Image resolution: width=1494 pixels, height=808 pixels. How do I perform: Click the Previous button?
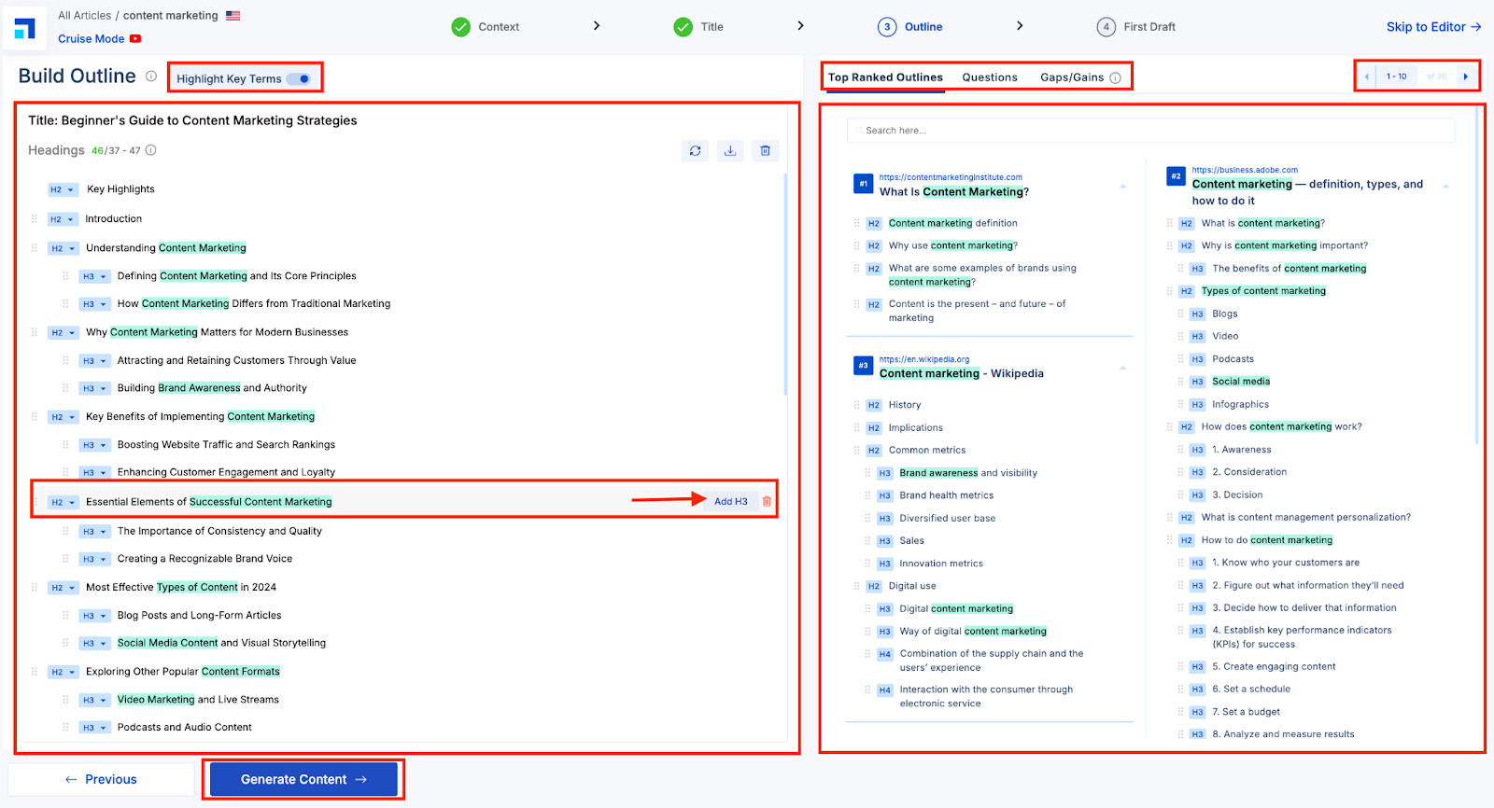(x=101, y=779)
